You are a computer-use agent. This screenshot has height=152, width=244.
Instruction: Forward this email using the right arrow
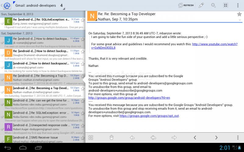click(174, 138)
